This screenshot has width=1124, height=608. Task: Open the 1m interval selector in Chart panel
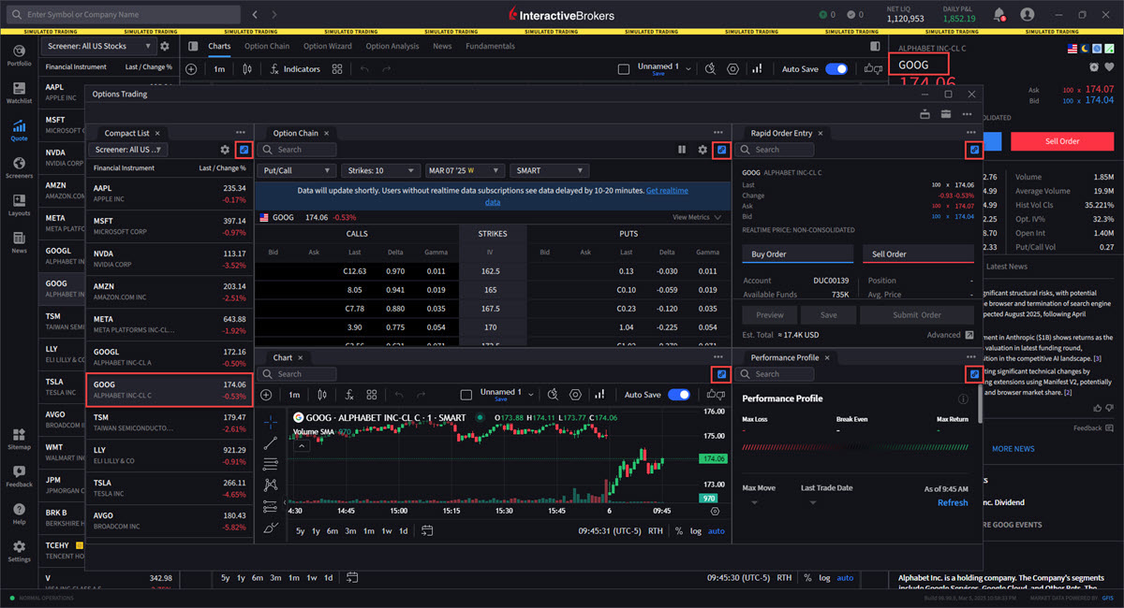294,395
